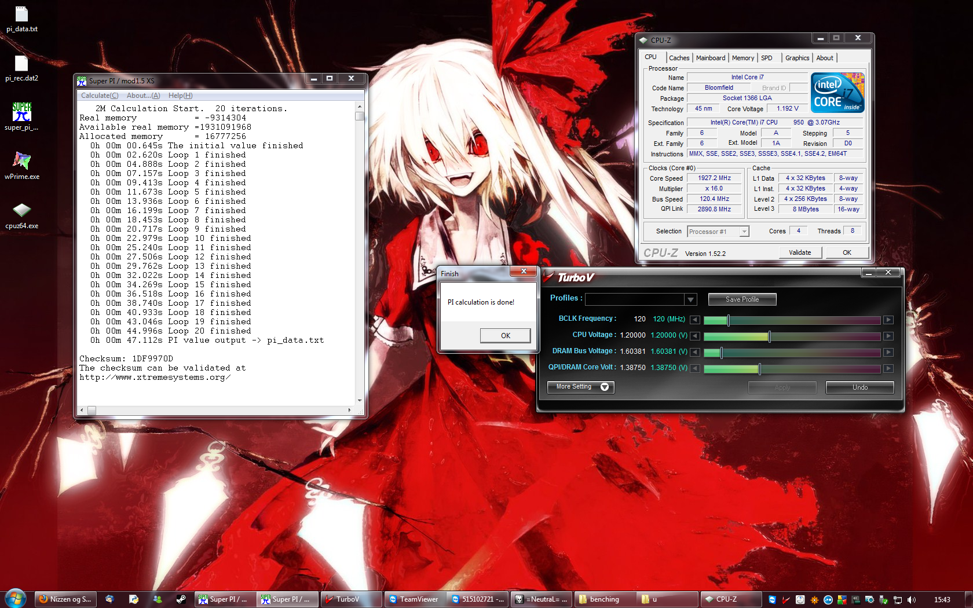Image resolution: width=973 pixels, height=608 pixels.
Task: Decrease DRAM Bus Voltage with left arrow
Action: pos(695,352)
